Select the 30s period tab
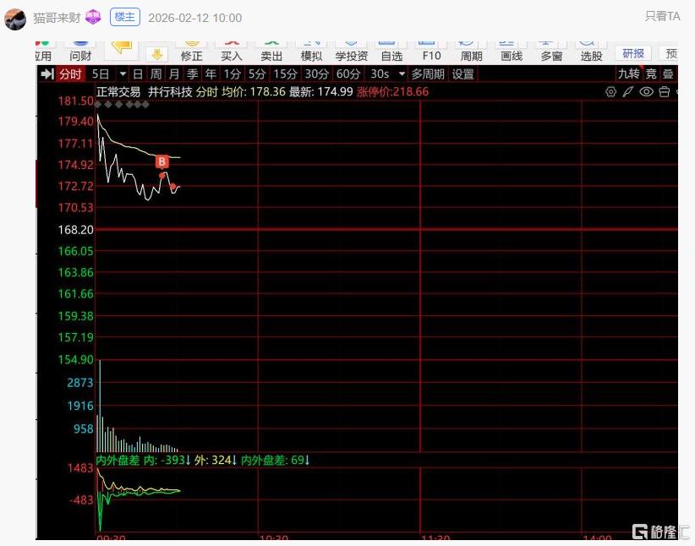The height and width of the screenshot is (546, 695). pos(380,74)
